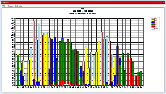Click the chart title at the top
Screen dimensions: 166x94
click(83, 11)
